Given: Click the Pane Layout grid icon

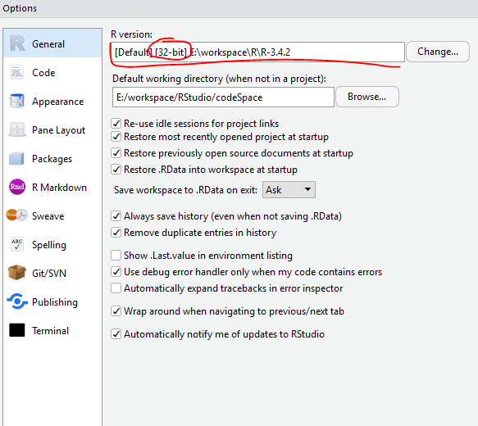Looking at the screenshot, I should [17, 129].
